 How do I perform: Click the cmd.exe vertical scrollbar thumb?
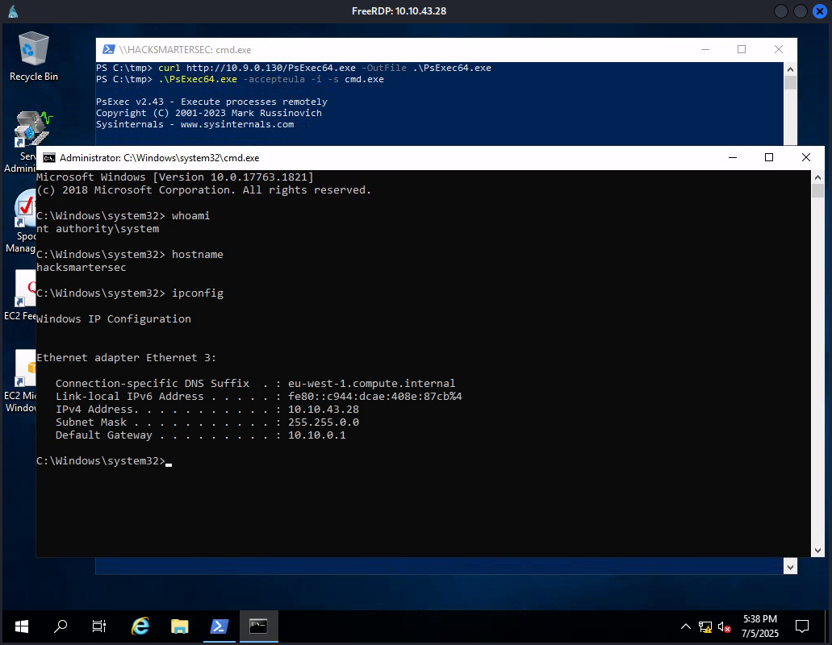[x=817, y=191]
